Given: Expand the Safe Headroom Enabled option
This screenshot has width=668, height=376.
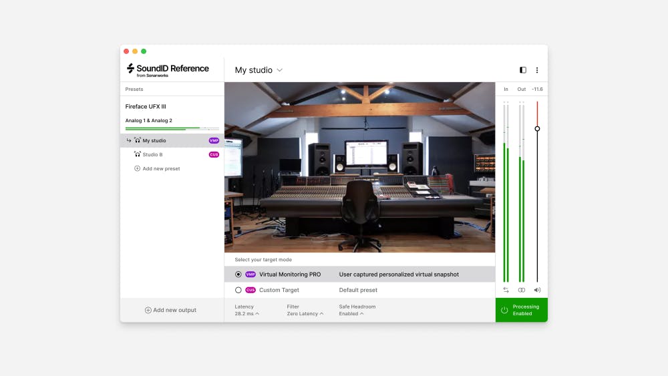Looking at the screenshot, I should pyautogui.click(x=351, y=313).
